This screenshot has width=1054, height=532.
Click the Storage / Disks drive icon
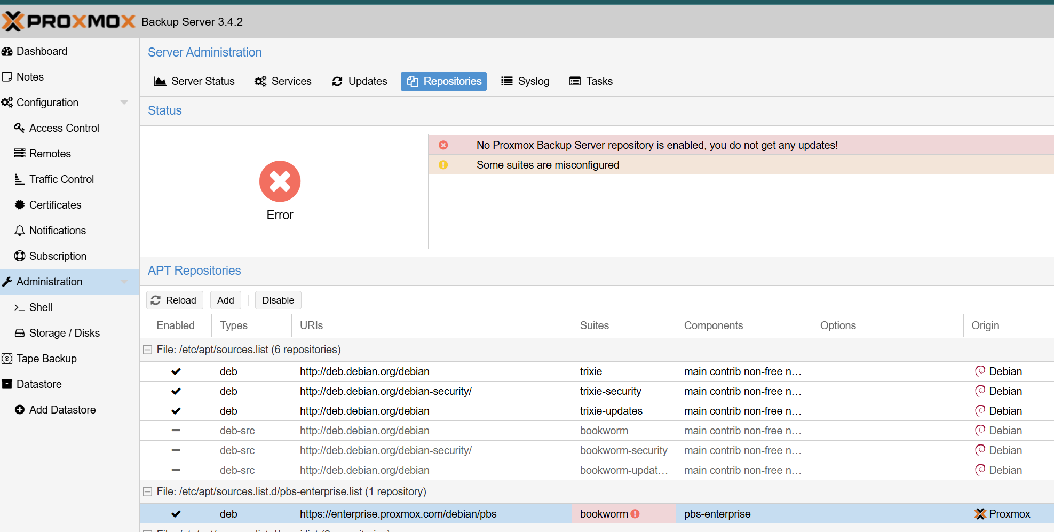20,333
